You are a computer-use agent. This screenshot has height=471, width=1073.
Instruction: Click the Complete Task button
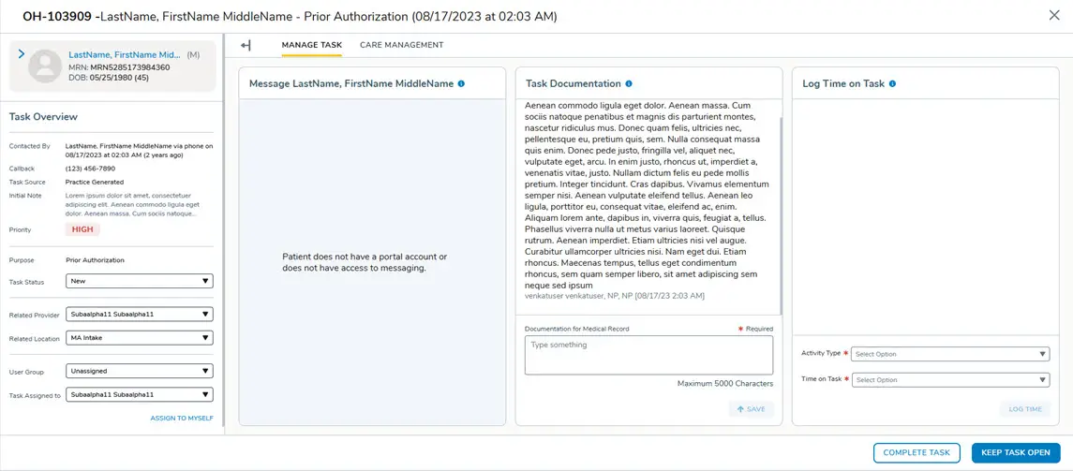(x=917, y=453)
